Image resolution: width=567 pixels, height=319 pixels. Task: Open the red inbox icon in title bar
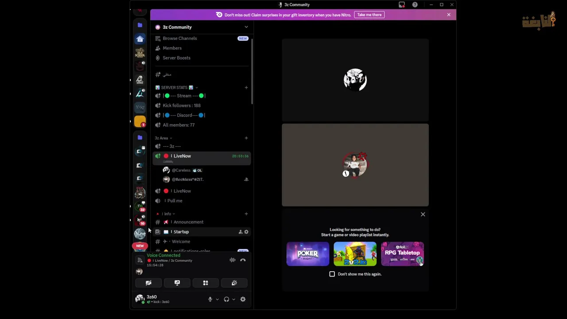pos(402,4)
